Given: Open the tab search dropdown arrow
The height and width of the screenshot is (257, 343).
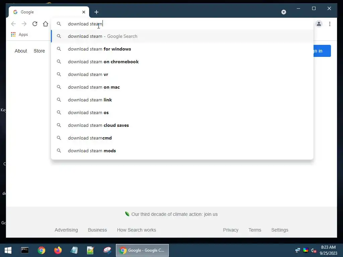Looking at the screenshot, I should click(283, 12).
